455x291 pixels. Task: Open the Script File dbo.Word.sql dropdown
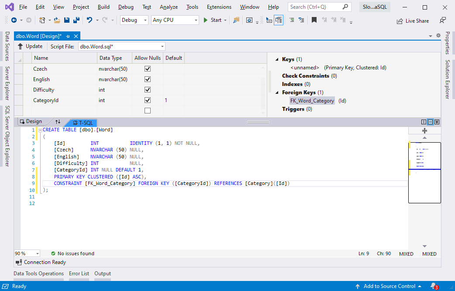122,46
